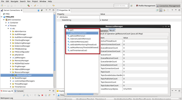Collapse the FMQ-JMX tree node
Viewport: 182px width, 100px height.
click(2, 17)
